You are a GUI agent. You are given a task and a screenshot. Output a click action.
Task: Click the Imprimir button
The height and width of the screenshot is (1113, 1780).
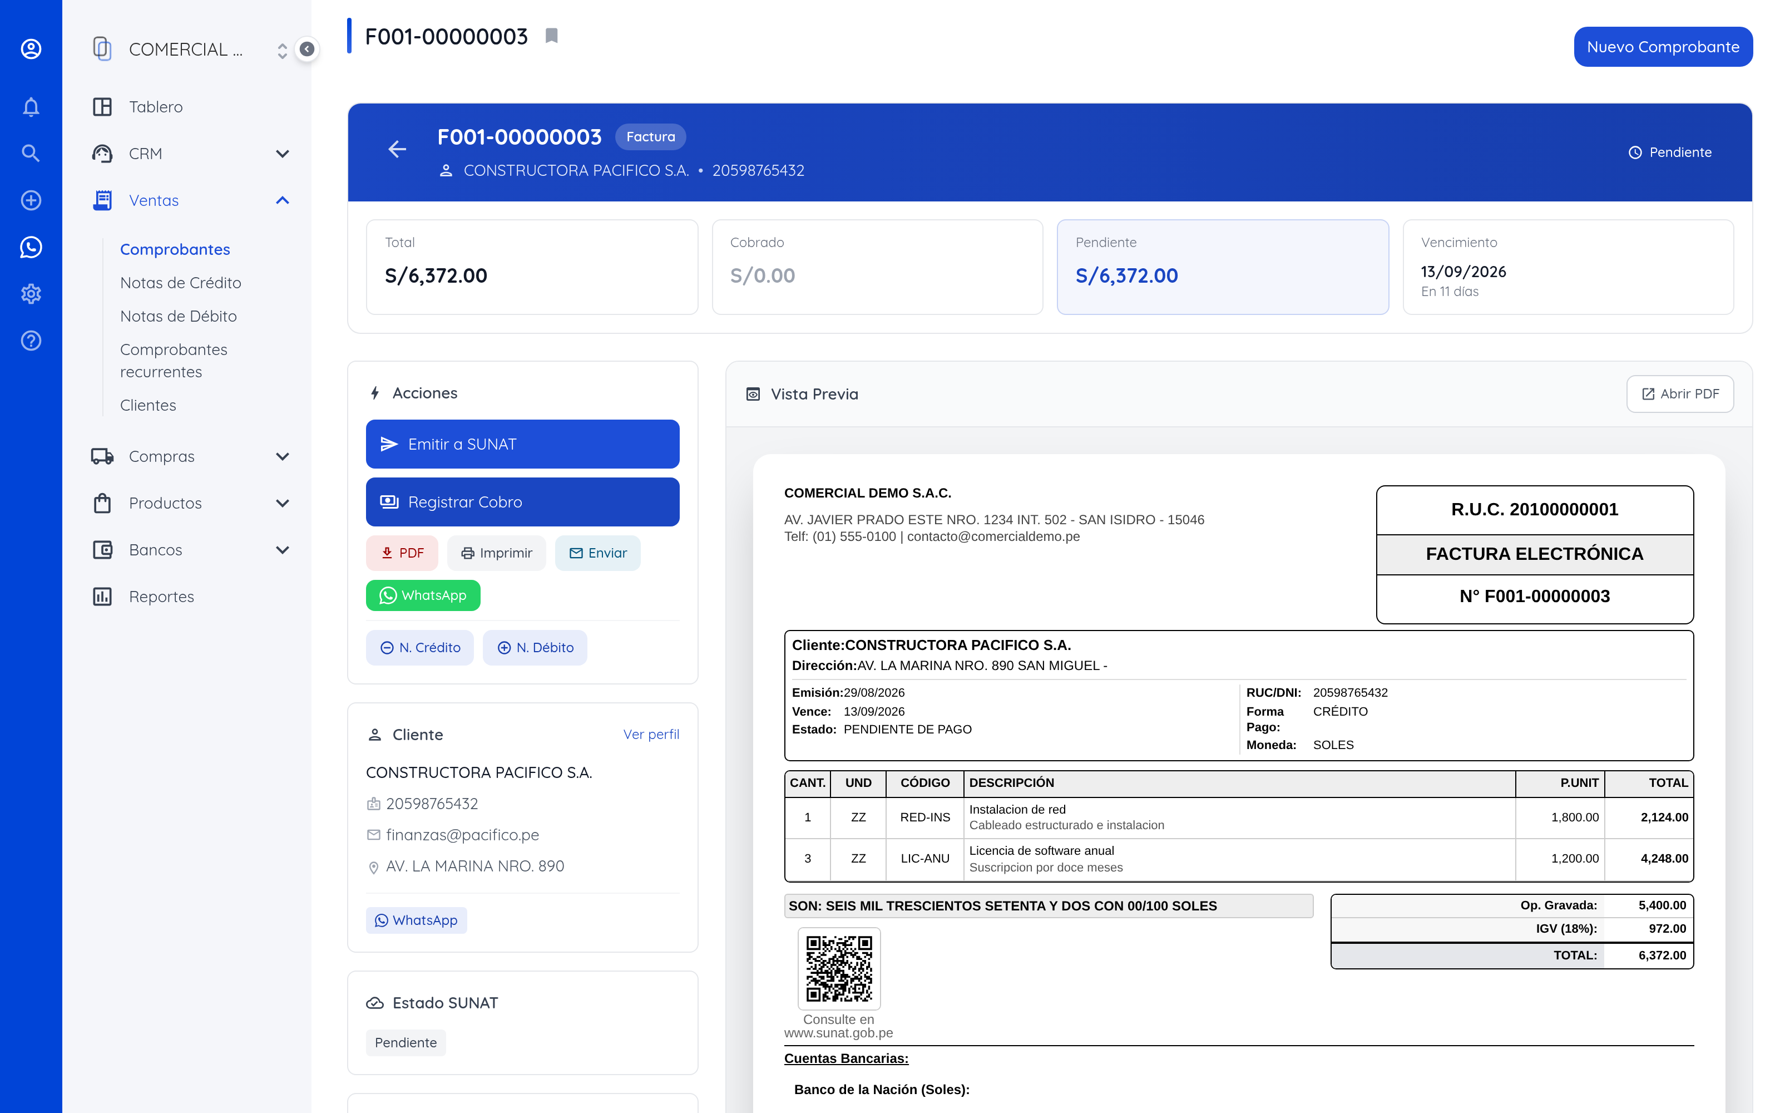coord(497,553)
